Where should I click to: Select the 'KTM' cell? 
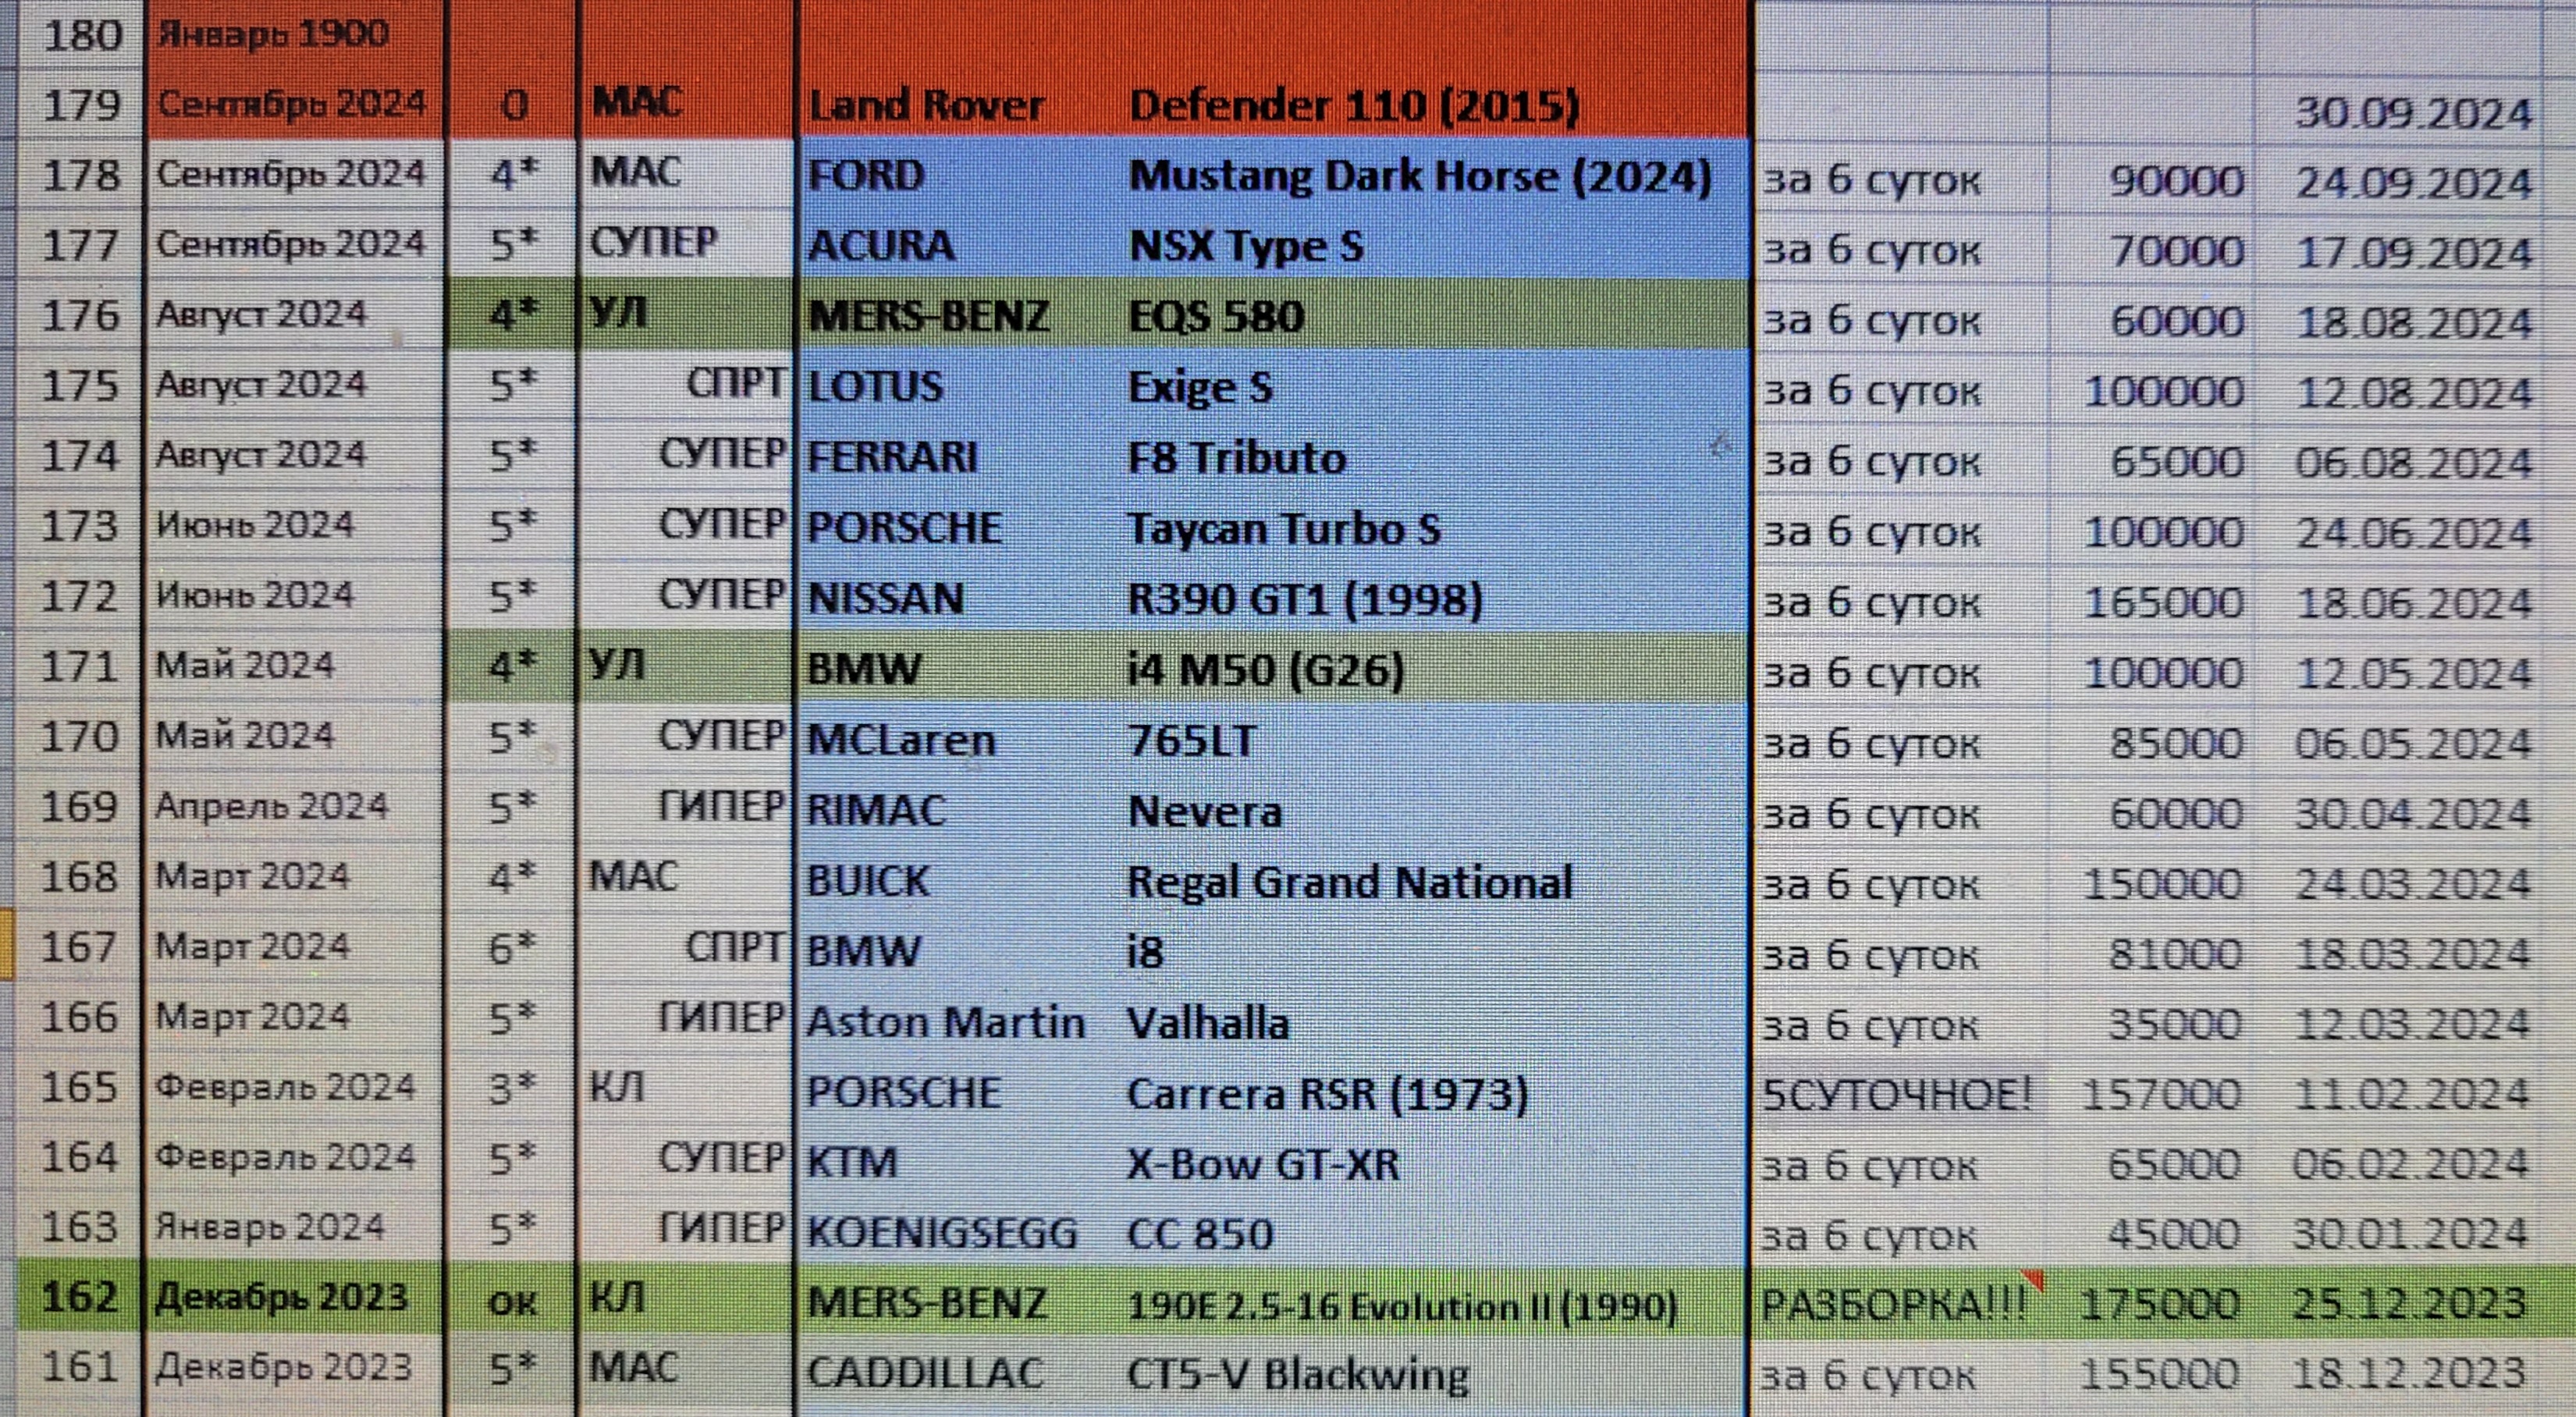[960, 1162]
